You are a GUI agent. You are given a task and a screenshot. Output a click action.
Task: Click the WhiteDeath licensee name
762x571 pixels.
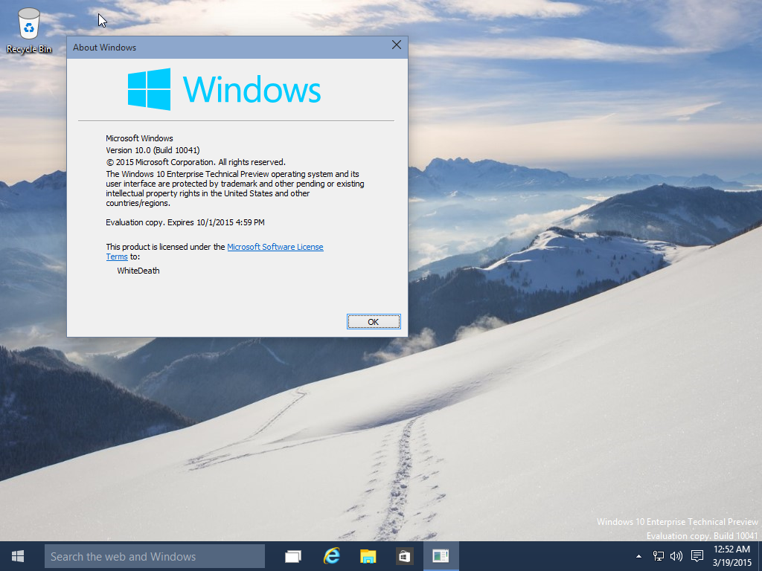coord(138,271)
